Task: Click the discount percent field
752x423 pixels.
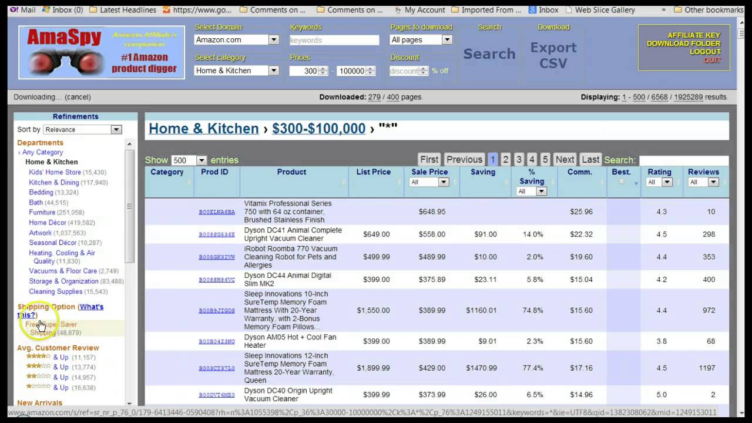Action: (x=404, y=71)
